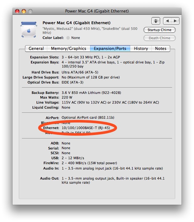This screenshot has height=222, width=194.
Task: Click the Liquid Cooling None value
Action: 66,108
